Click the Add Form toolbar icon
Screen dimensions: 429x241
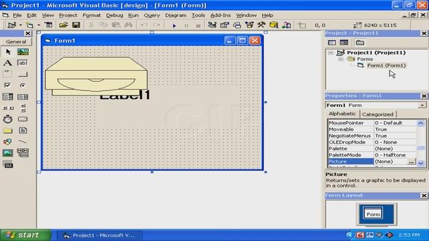click(29, 25)
